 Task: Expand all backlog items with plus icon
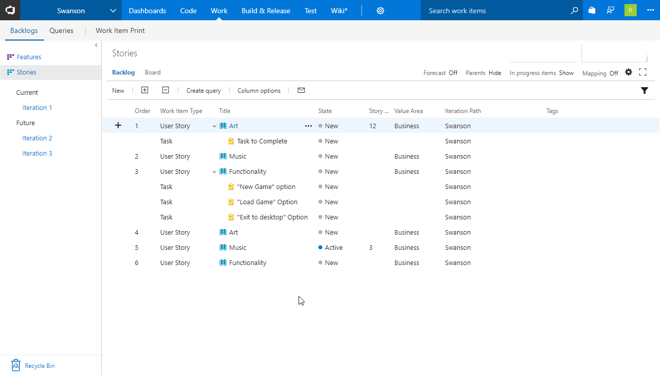click(x=144, y=90)
